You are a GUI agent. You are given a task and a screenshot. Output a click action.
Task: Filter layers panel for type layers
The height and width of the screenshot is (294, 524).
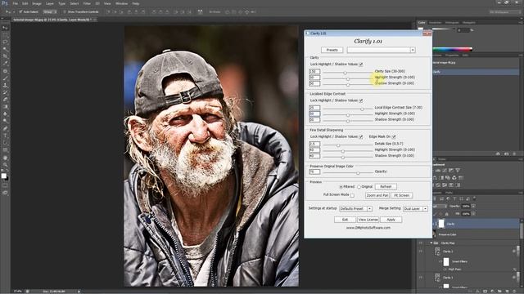click(454, 198)
